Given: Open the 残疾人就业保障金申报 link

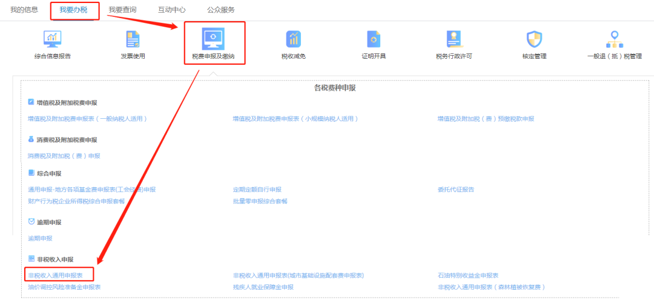Looking at the screenshot, I should [x=263, y=287].
